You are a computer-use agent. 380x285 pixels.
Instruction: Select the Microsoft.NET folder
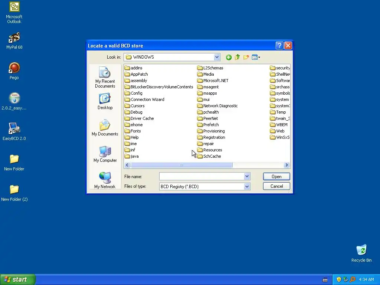pos(213,81)
